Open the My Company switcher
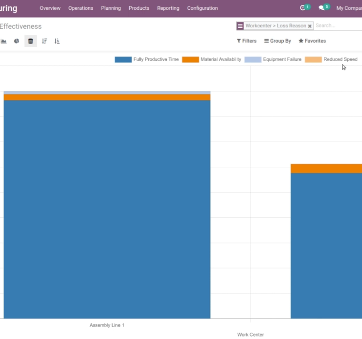The image size is (362, 339). pos(349,8)
